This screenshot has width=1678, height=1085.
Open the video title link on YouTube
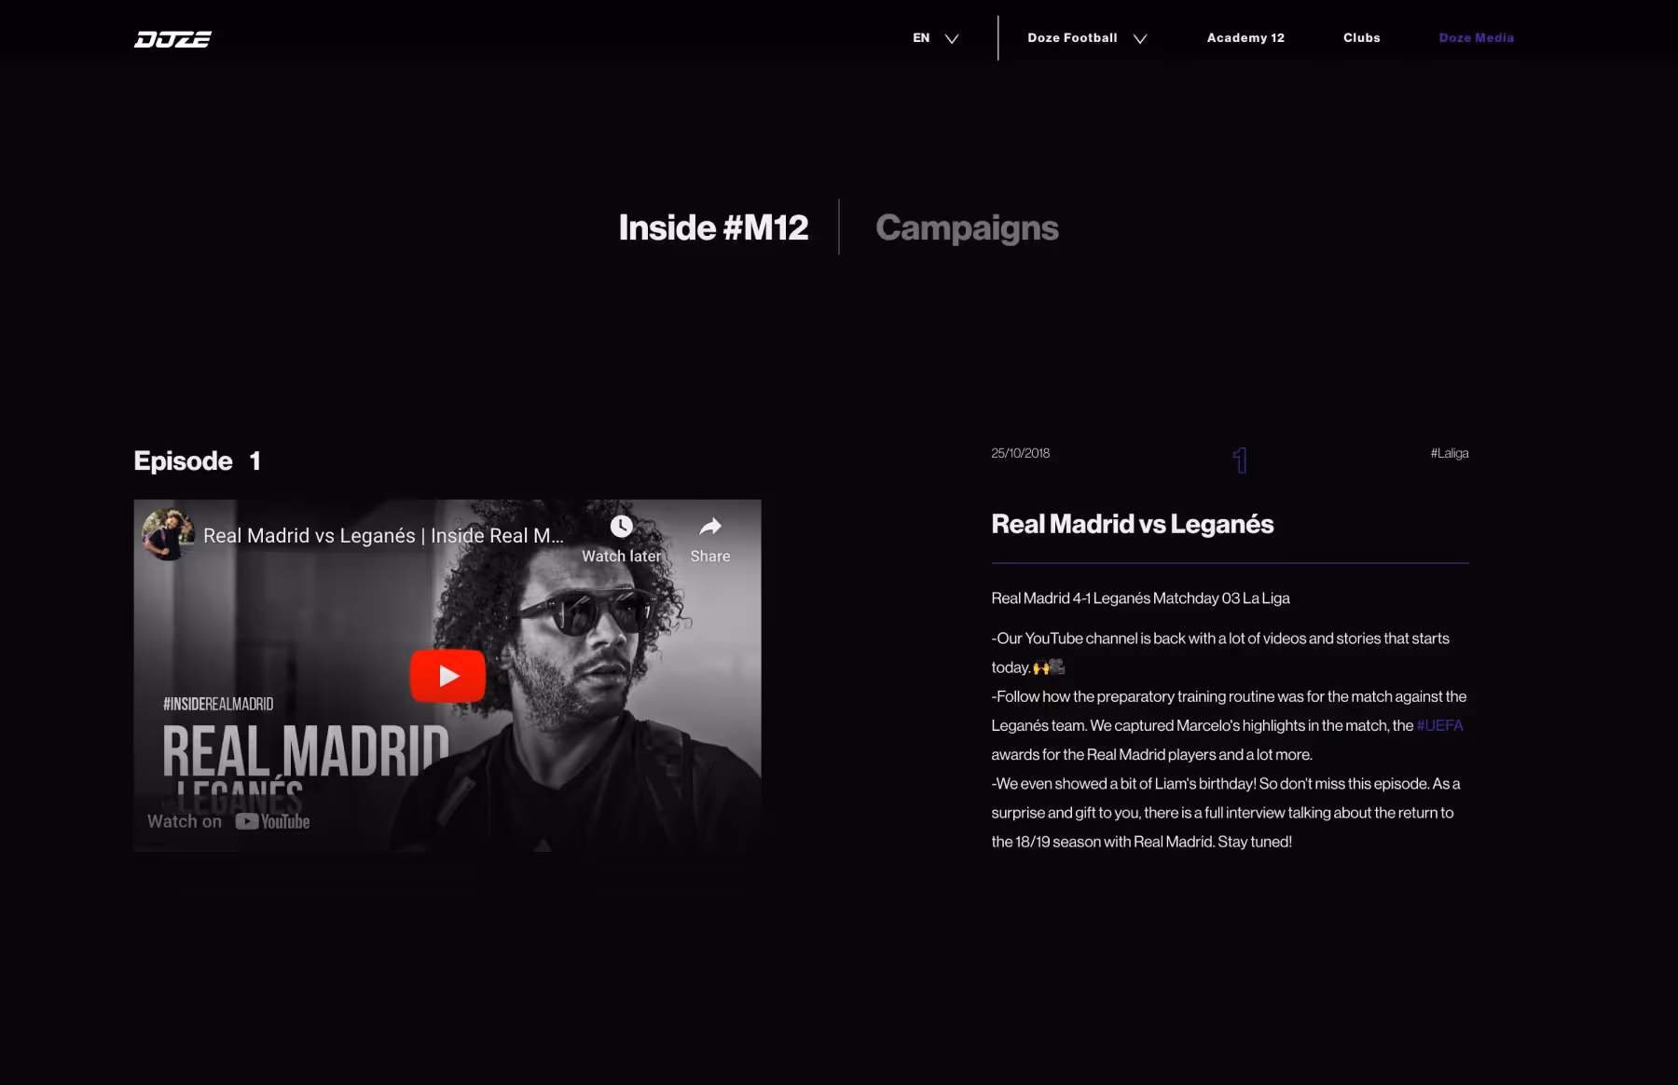383,536
